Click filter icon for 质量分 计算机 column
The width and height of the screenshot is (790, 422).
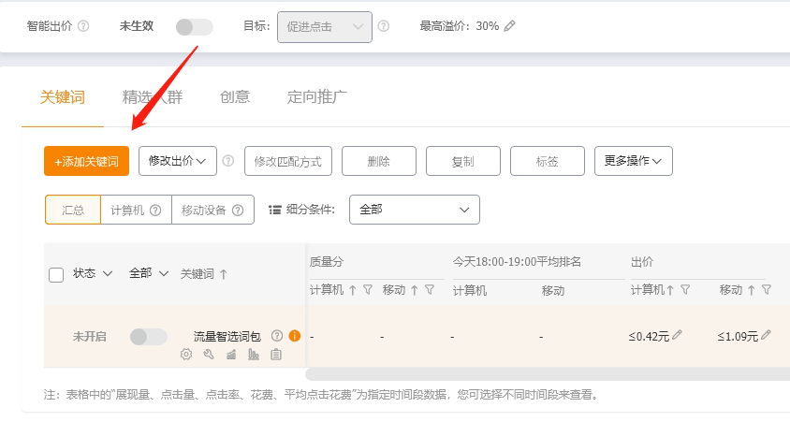click(x=368, y=290)
